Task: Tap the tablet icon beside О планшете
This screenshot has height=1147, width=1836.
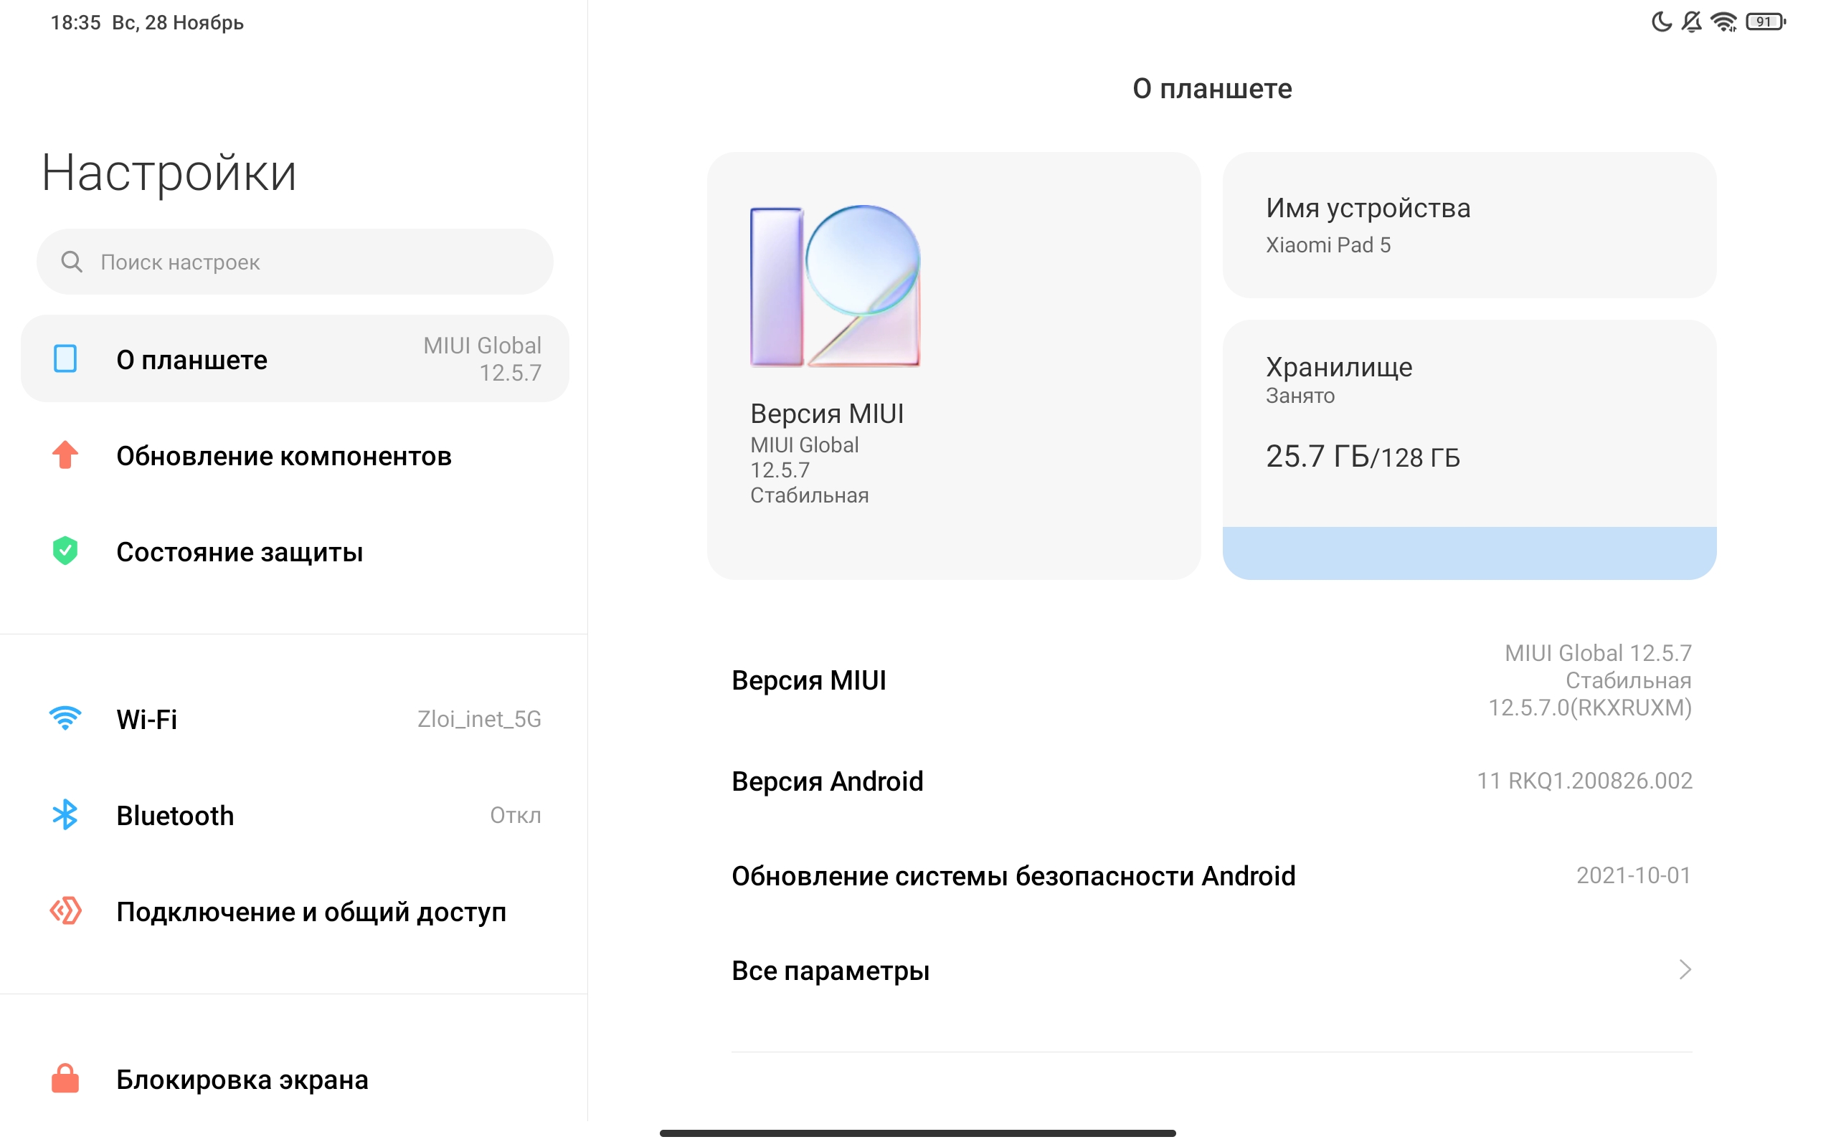Action: pos(65,359)
